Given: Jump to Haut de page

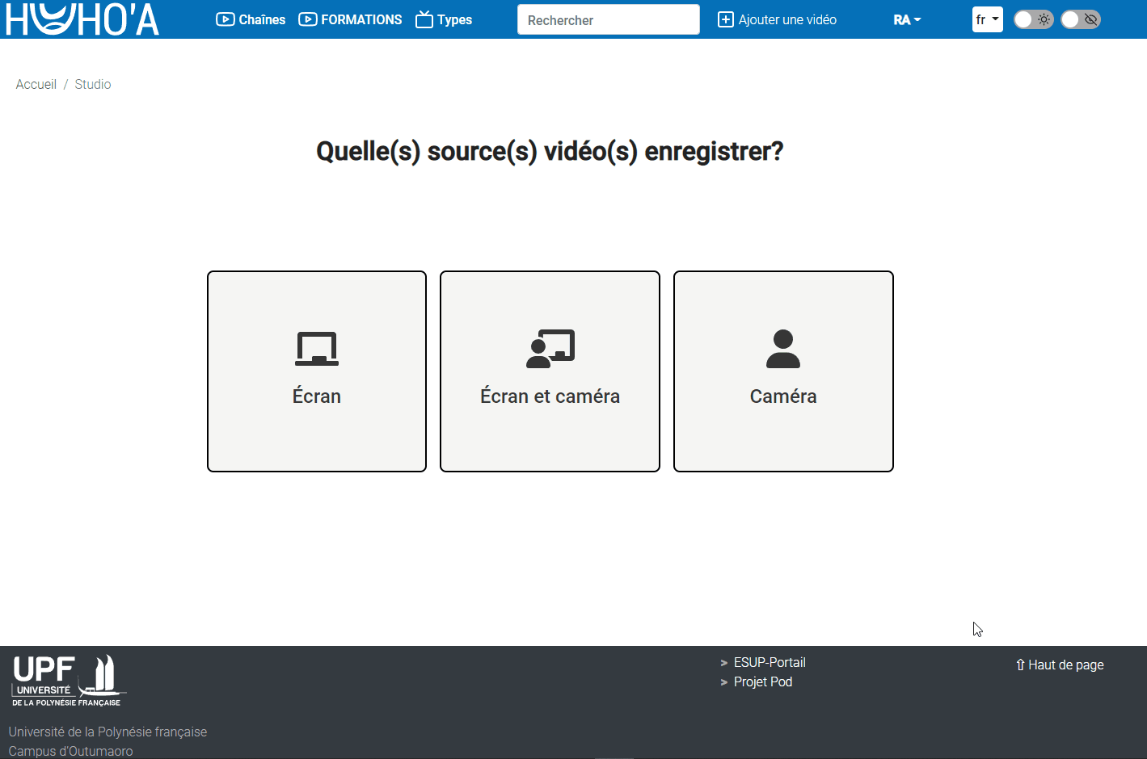Looking at the screenshot, I should coord(1060,665).
